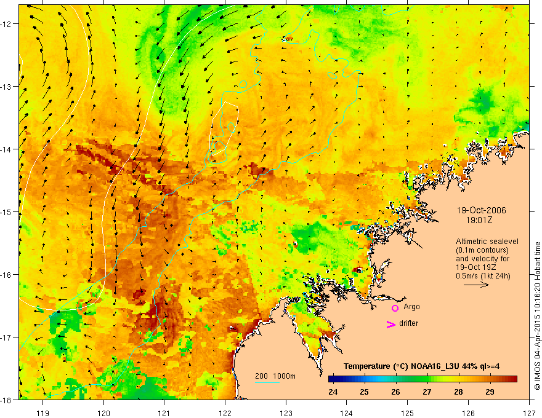Click the '200 1000m' depth contour label

275,376
